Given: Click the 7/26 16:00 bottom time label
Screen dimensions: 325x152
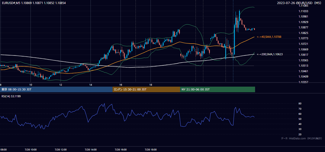Looking at the screenshot, I should pyautogui.click(x=121, y=149).
